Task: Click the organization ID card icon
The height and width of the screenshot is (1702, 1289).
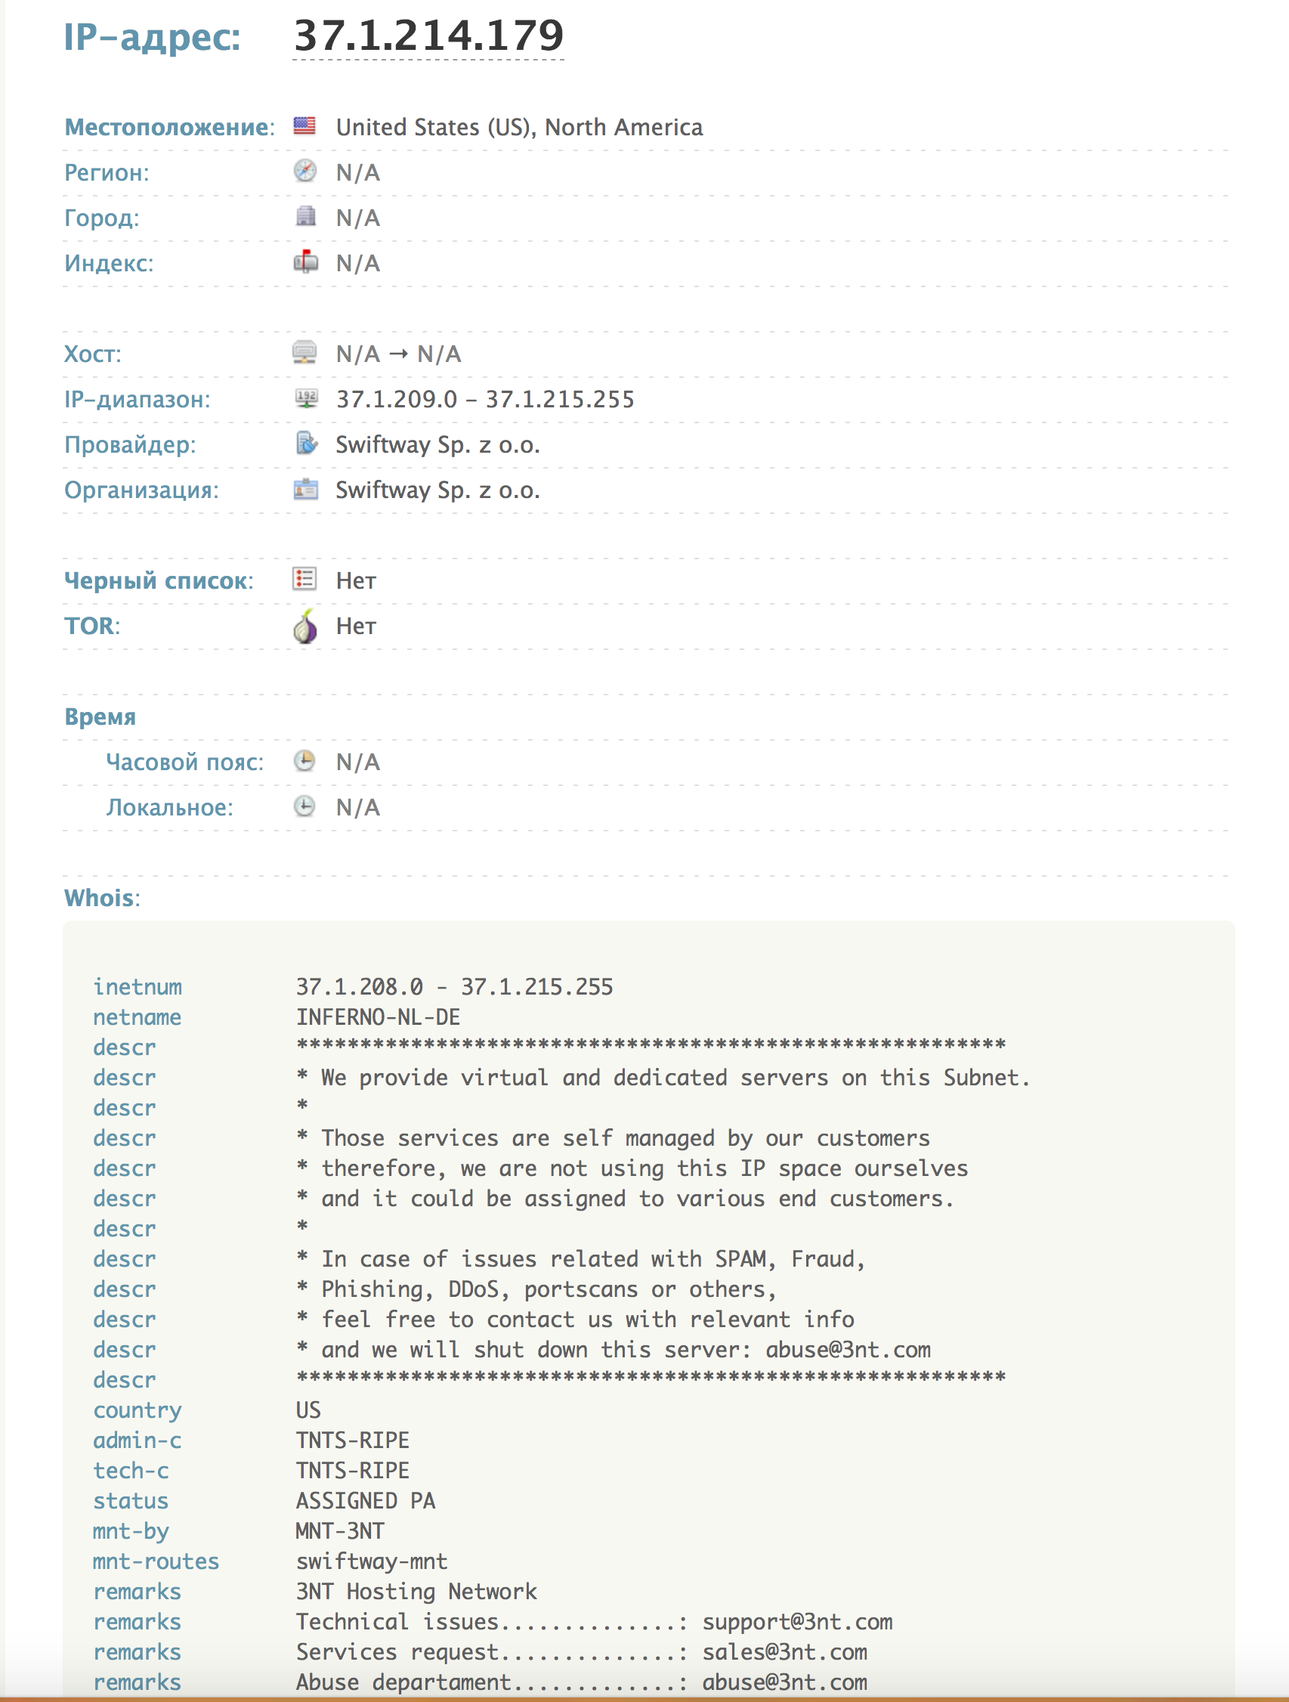Action: (305, 488)
